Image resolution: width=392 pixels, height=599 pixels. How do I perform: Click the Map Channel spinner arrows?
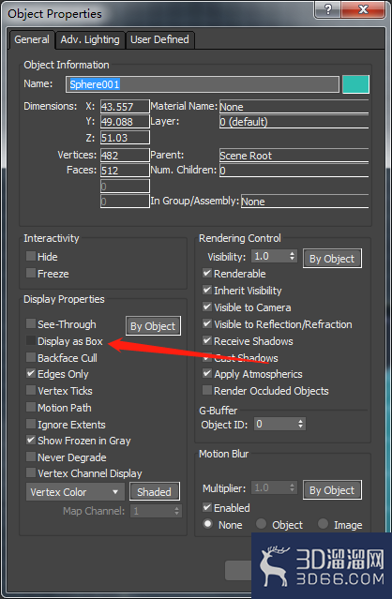177,511
